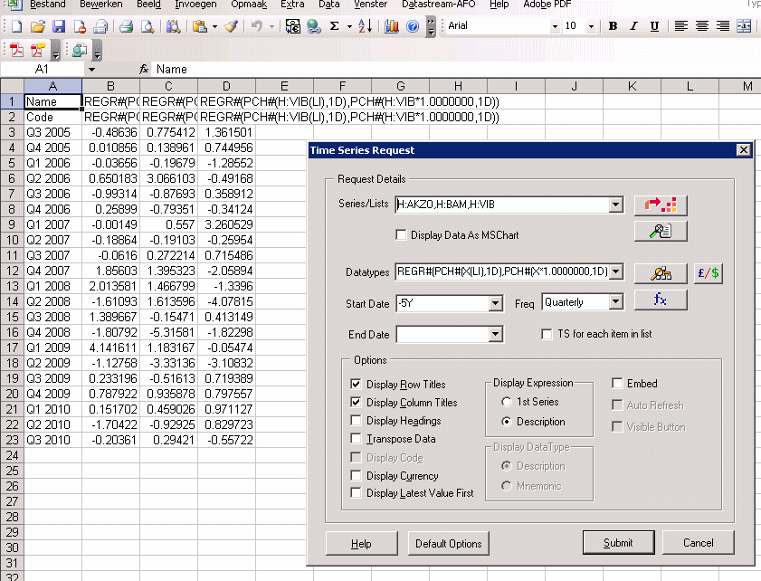
Task: Click the Cancel button
Action: pyautogui.click(x=698, y=543)
